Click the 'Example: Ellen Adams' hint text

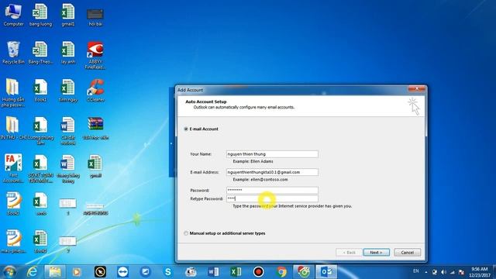click(x=253, y=161)
